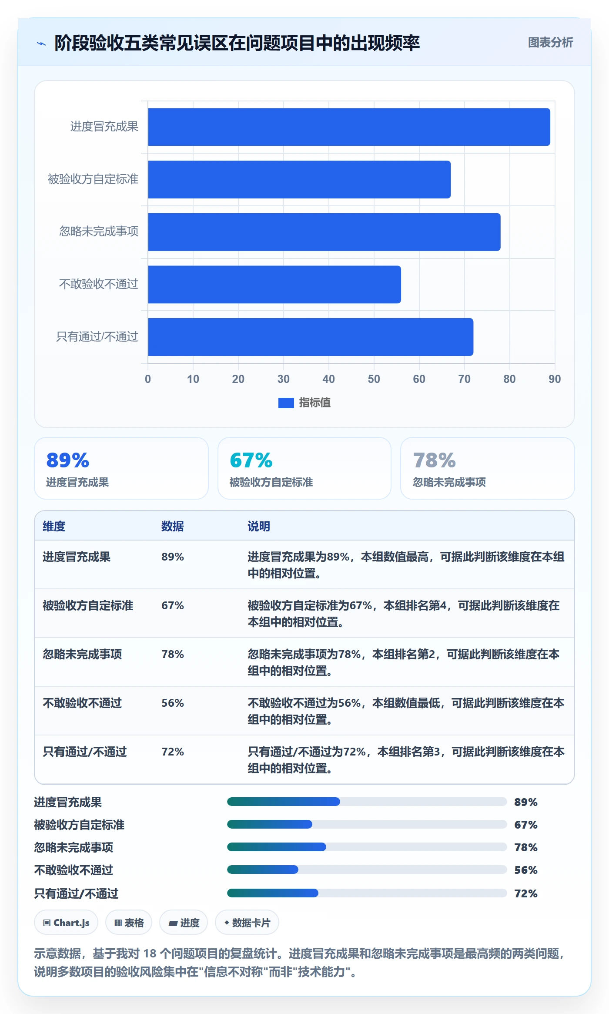Click the 72% value in the table
The height and width of the screenshot is (1014, 609).
click(x=173, y=752)
